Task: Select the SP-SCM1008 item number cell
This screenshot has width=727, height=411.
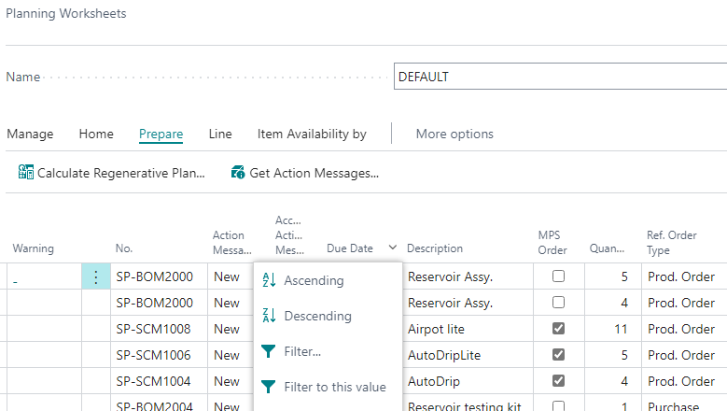Action: 154,329
